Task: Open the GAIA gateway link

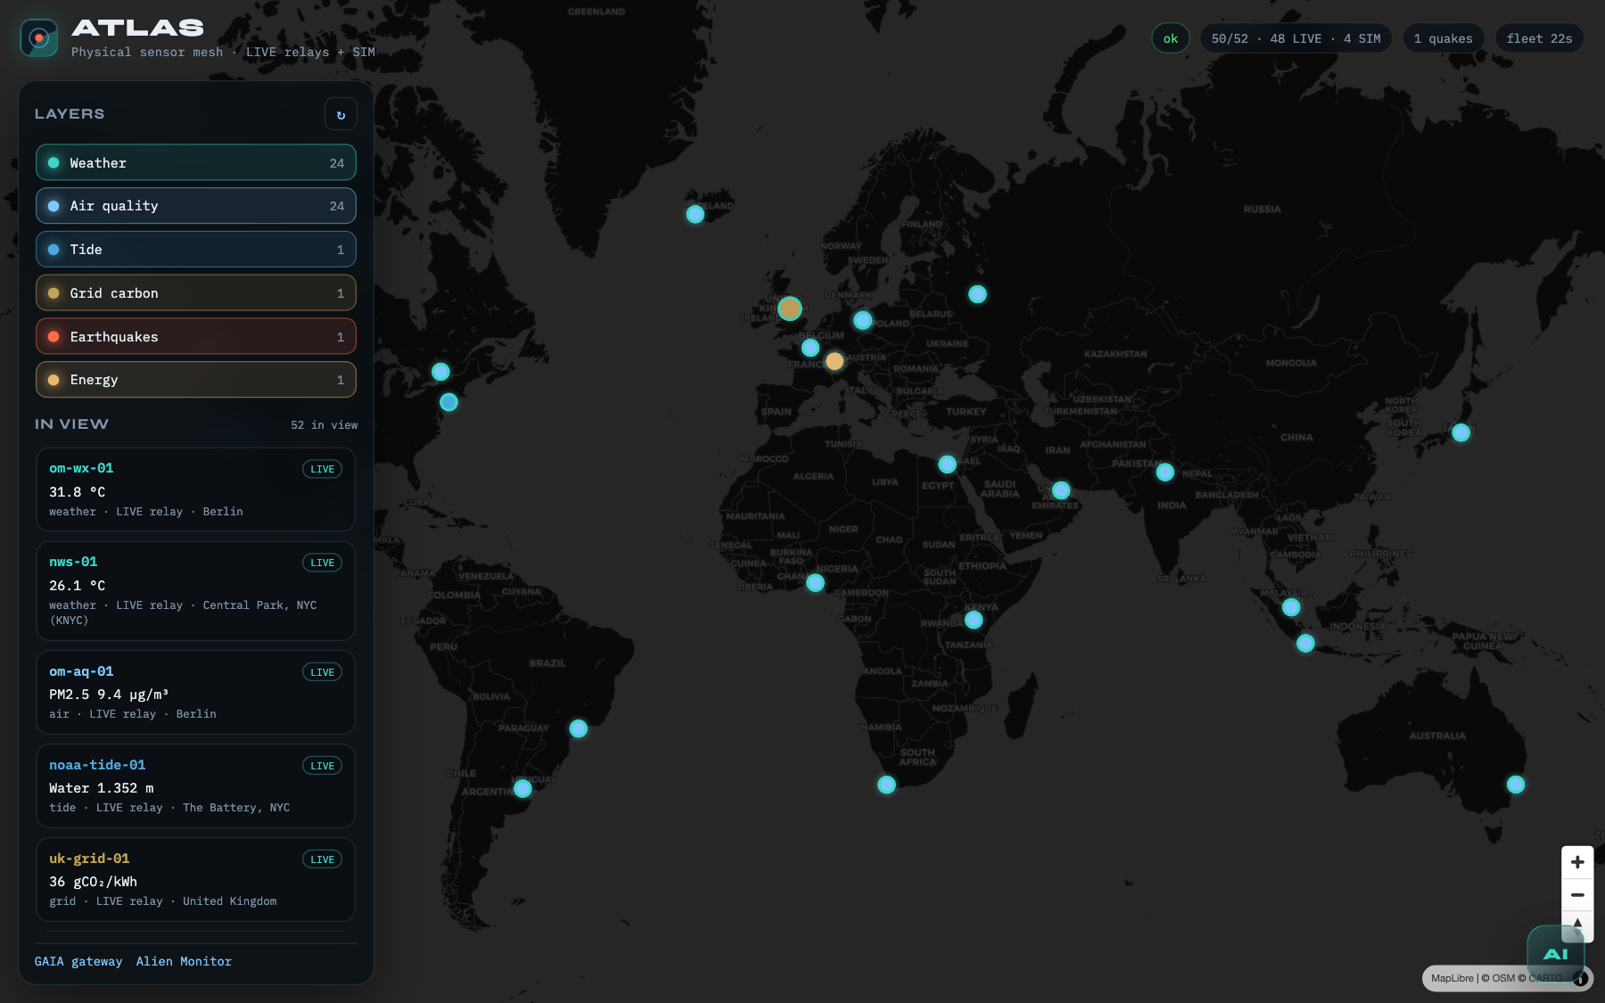Action: tap(78, 961)
